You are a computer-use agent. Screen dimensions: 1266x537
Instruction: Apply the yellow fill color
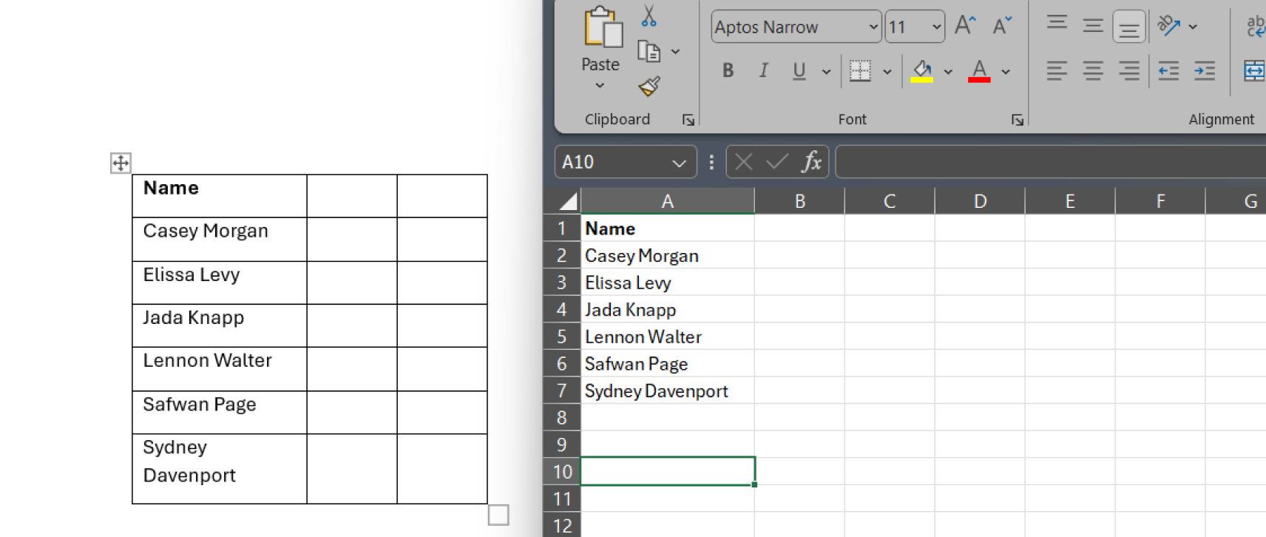[x=921, y=71]
